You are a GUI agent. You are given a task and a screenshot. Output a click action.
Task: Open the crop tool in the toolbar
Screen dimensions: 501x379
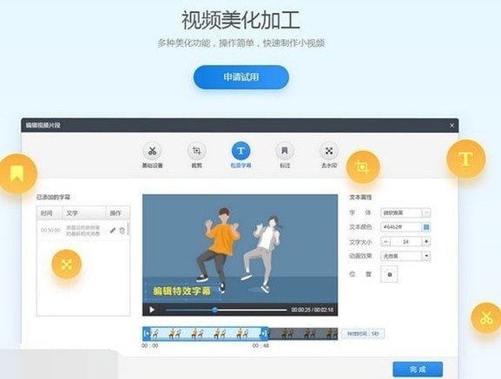point(196,151)
